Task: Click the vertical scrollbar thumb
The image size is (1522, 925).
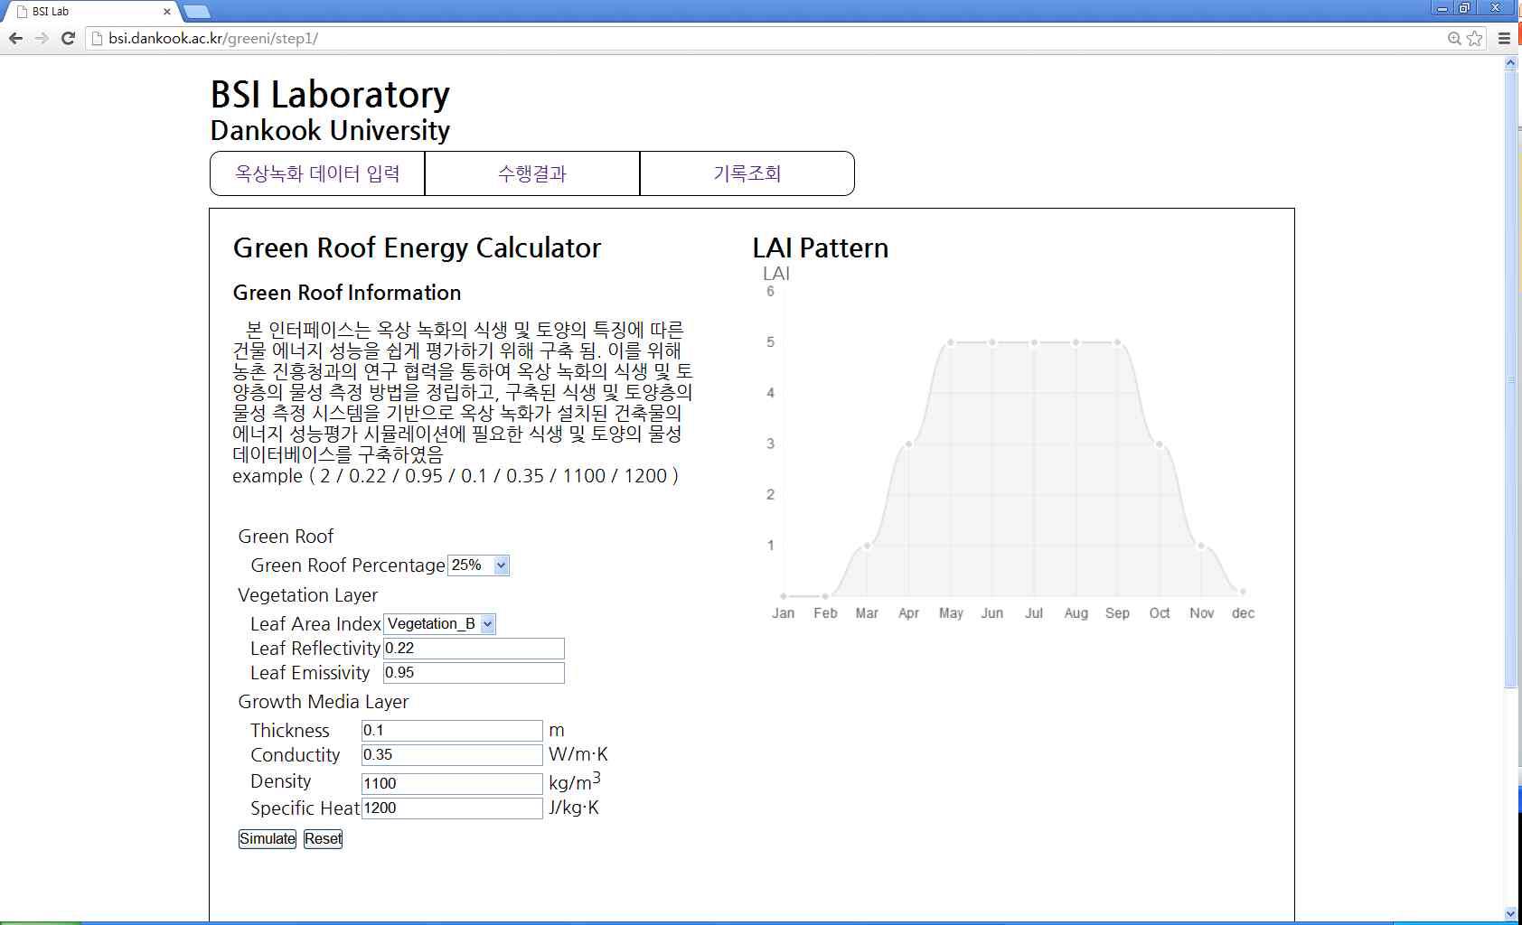Action: [1510, 379]
